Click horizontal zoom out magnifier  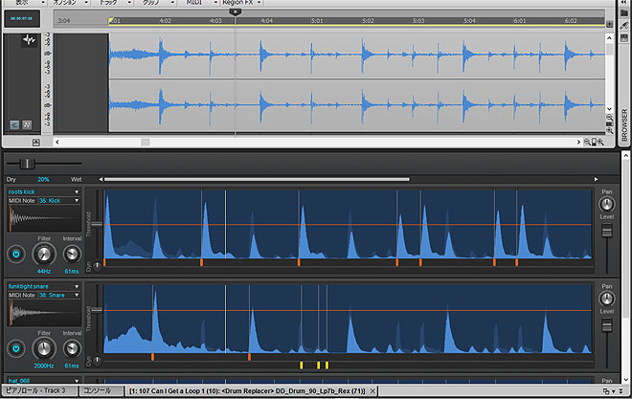[x=587, y=143]
